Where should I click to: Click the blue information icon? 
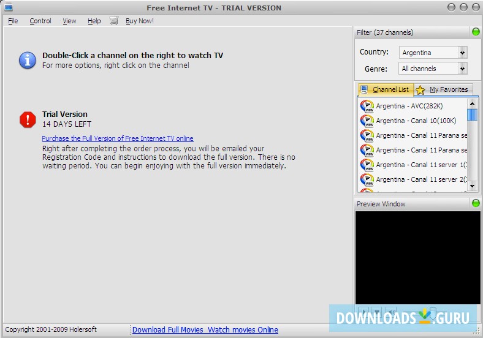(28, 60)
